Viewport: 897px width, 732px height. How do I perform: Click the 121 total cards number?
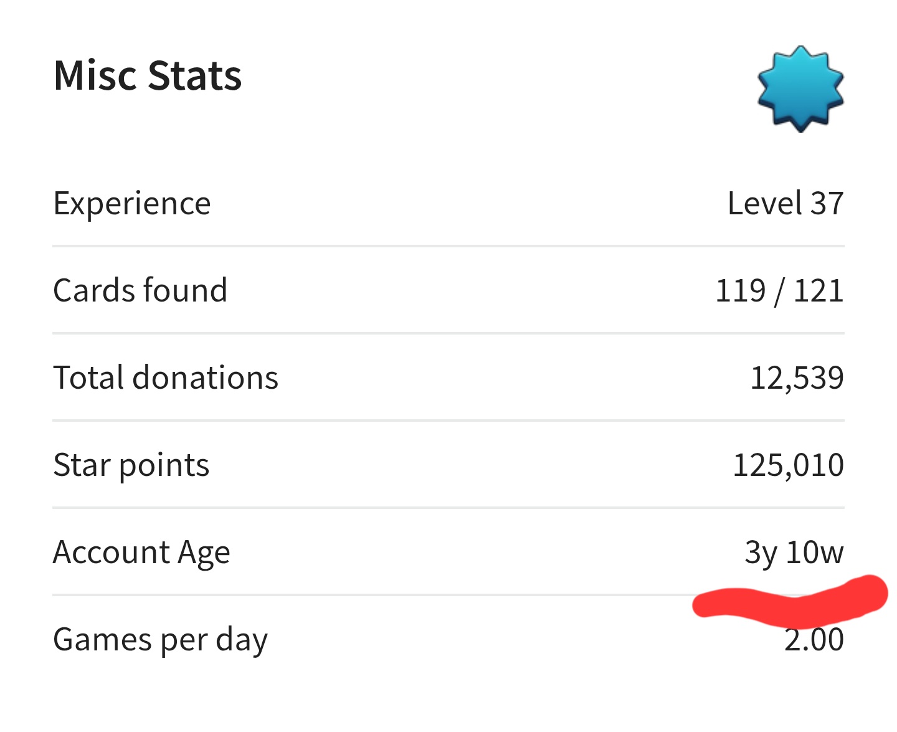819,291
